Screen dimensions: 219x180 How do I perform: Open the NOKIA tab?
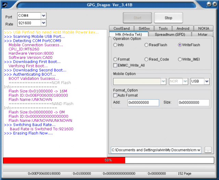[203, 28]
